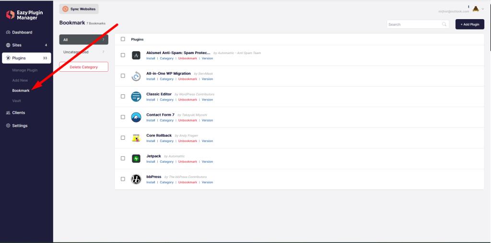Check the Contact Form 7 checkbox
Viewport: 491px width, 243px height.
click(x=123, y=117)
